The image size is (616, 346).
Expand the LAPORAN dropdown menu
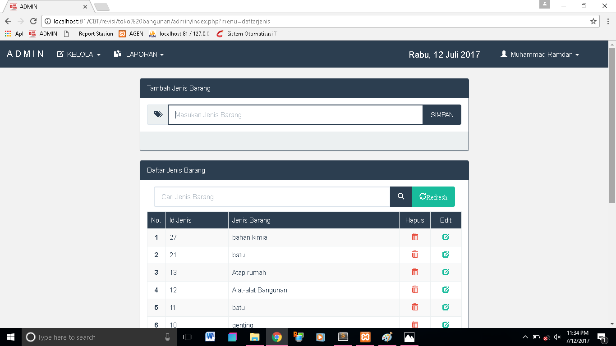click(x=139, y=55)
